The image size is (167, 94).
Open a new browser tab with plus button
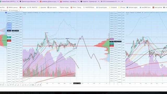122,2
